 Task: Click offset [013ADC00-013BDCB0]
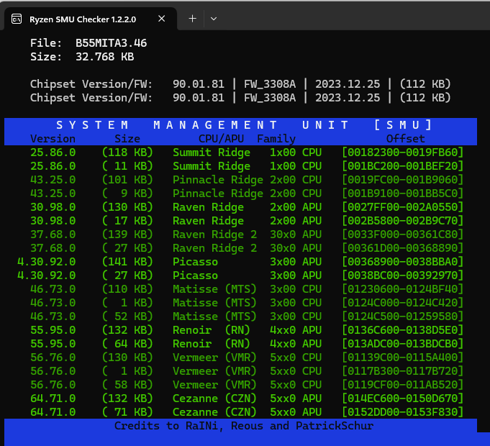pos(402,344)
